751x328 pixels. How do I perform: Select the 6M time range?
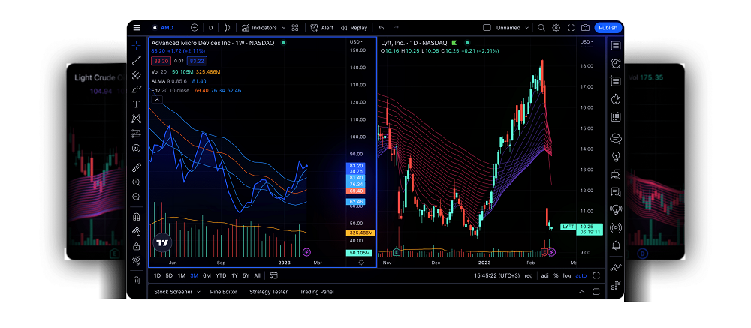point(207,275)
